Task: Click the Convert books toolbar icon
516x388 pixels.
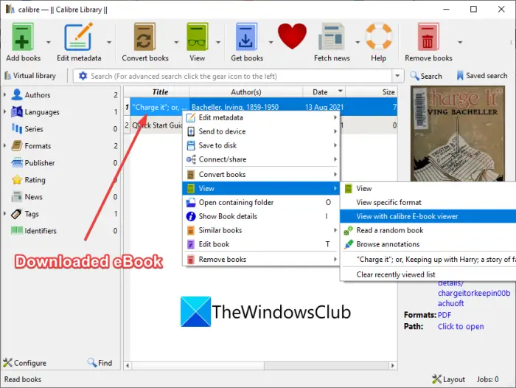Action: [144, 37]
